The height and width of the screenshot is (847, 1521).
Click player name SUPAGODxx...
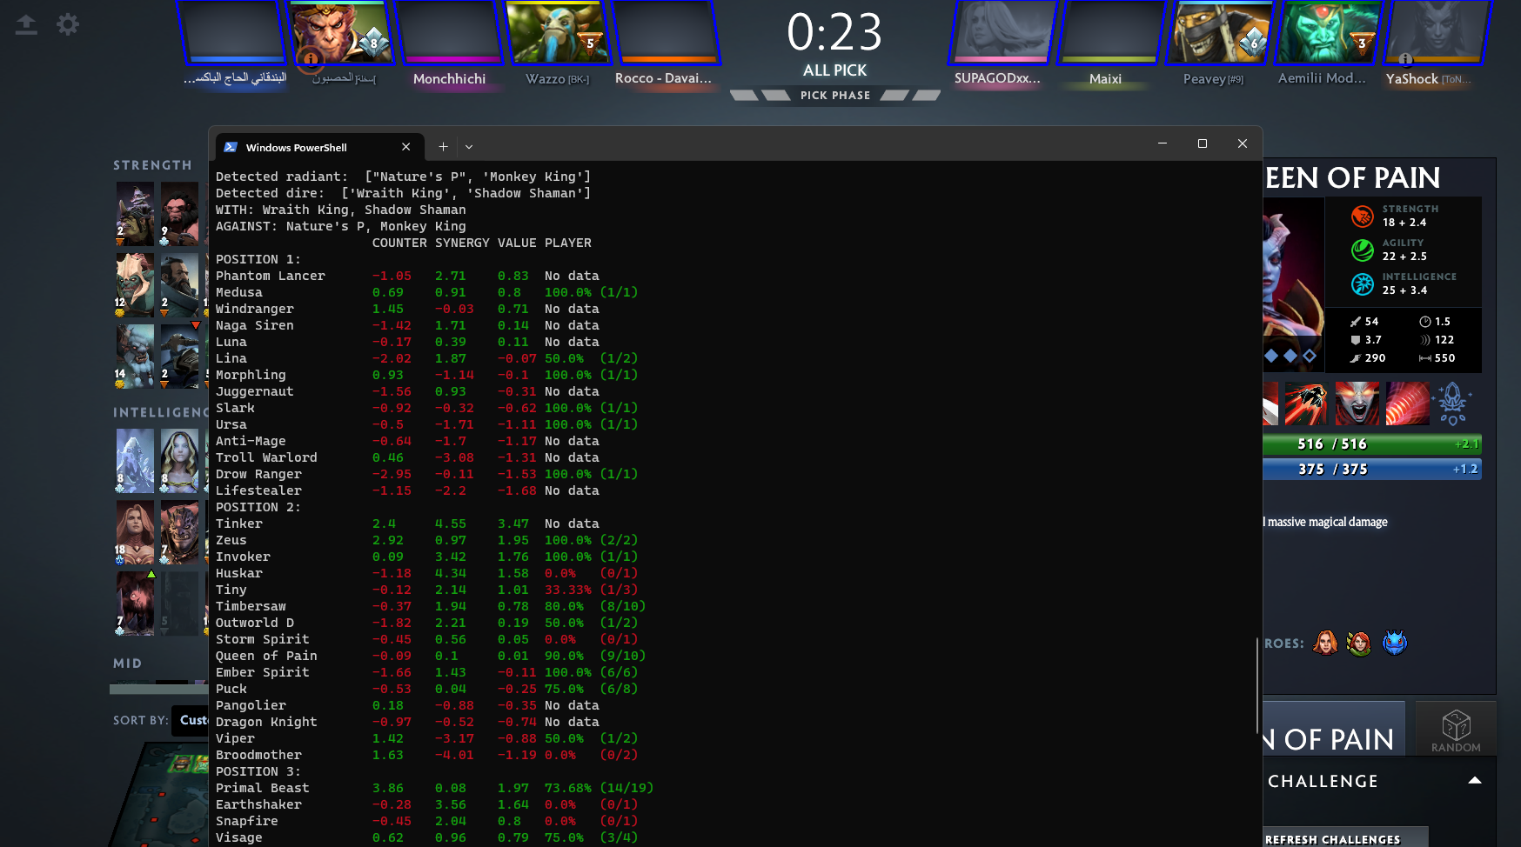click(x=997, y=78)
